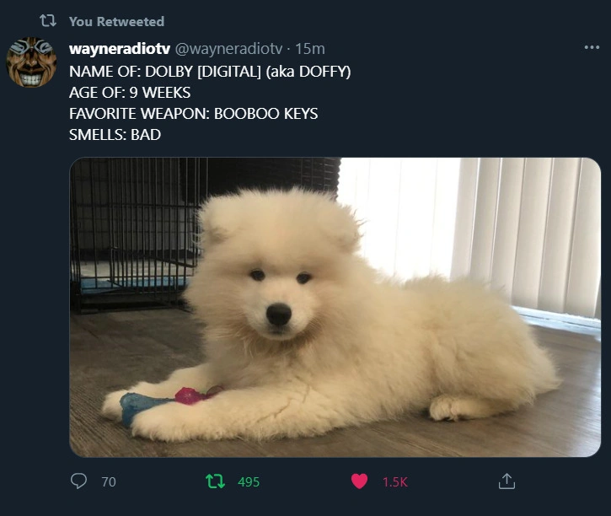Undo the retweet with green arrows icon

click(215, 481)
